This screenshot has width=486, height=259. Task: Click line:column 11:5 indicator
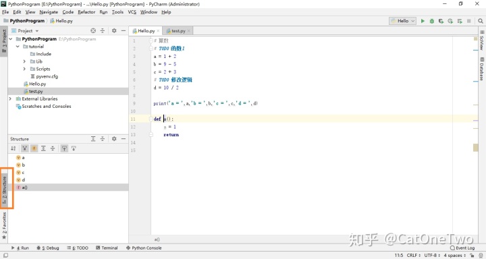399,255
